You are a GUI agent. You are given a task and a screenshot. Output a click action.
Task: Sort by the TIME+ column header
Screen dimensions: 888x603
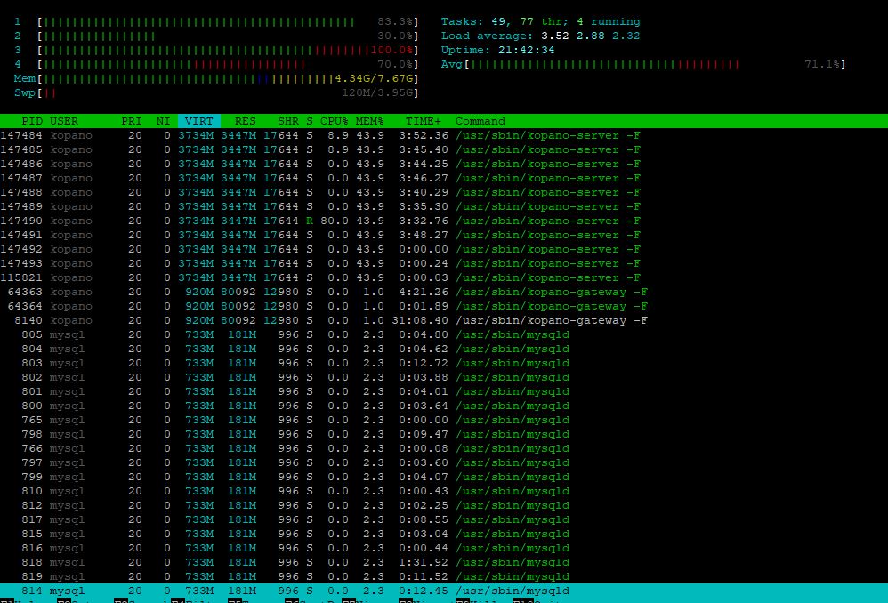(423, 121)
